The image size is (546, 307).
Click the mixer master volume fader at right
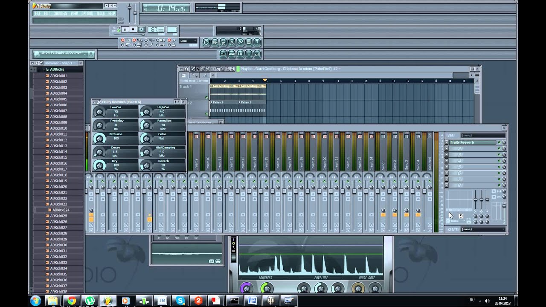point(504,206)
